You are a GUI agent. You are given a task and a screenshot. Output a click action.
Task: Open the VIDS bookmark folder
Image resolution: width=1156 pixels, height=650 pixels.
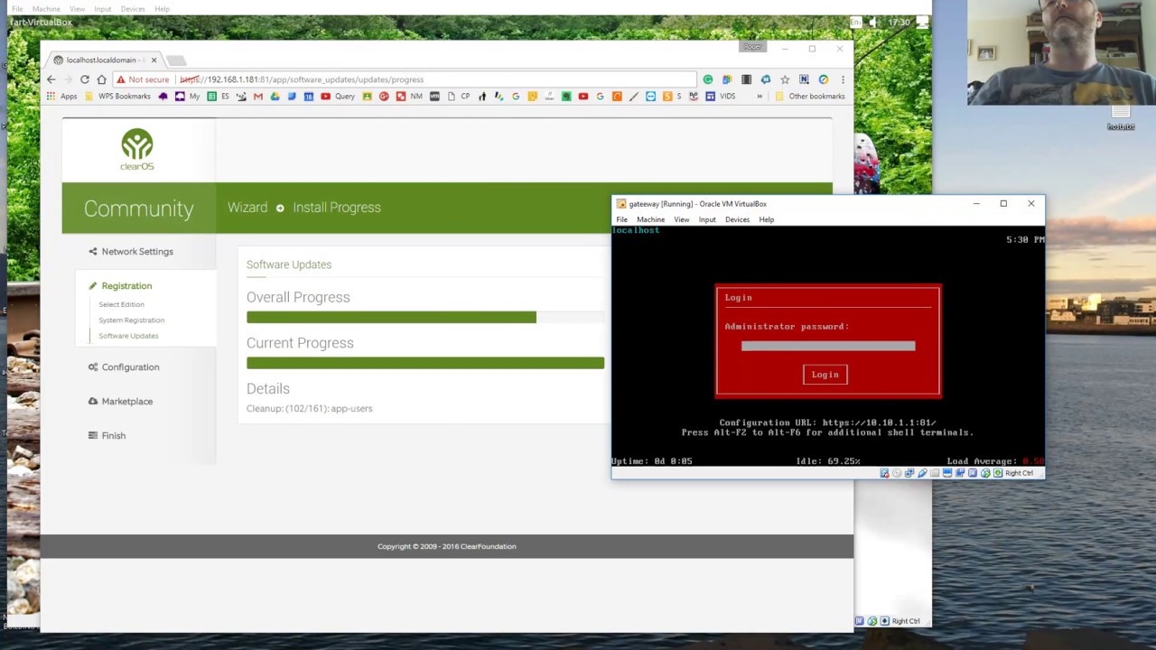(721, 97)
